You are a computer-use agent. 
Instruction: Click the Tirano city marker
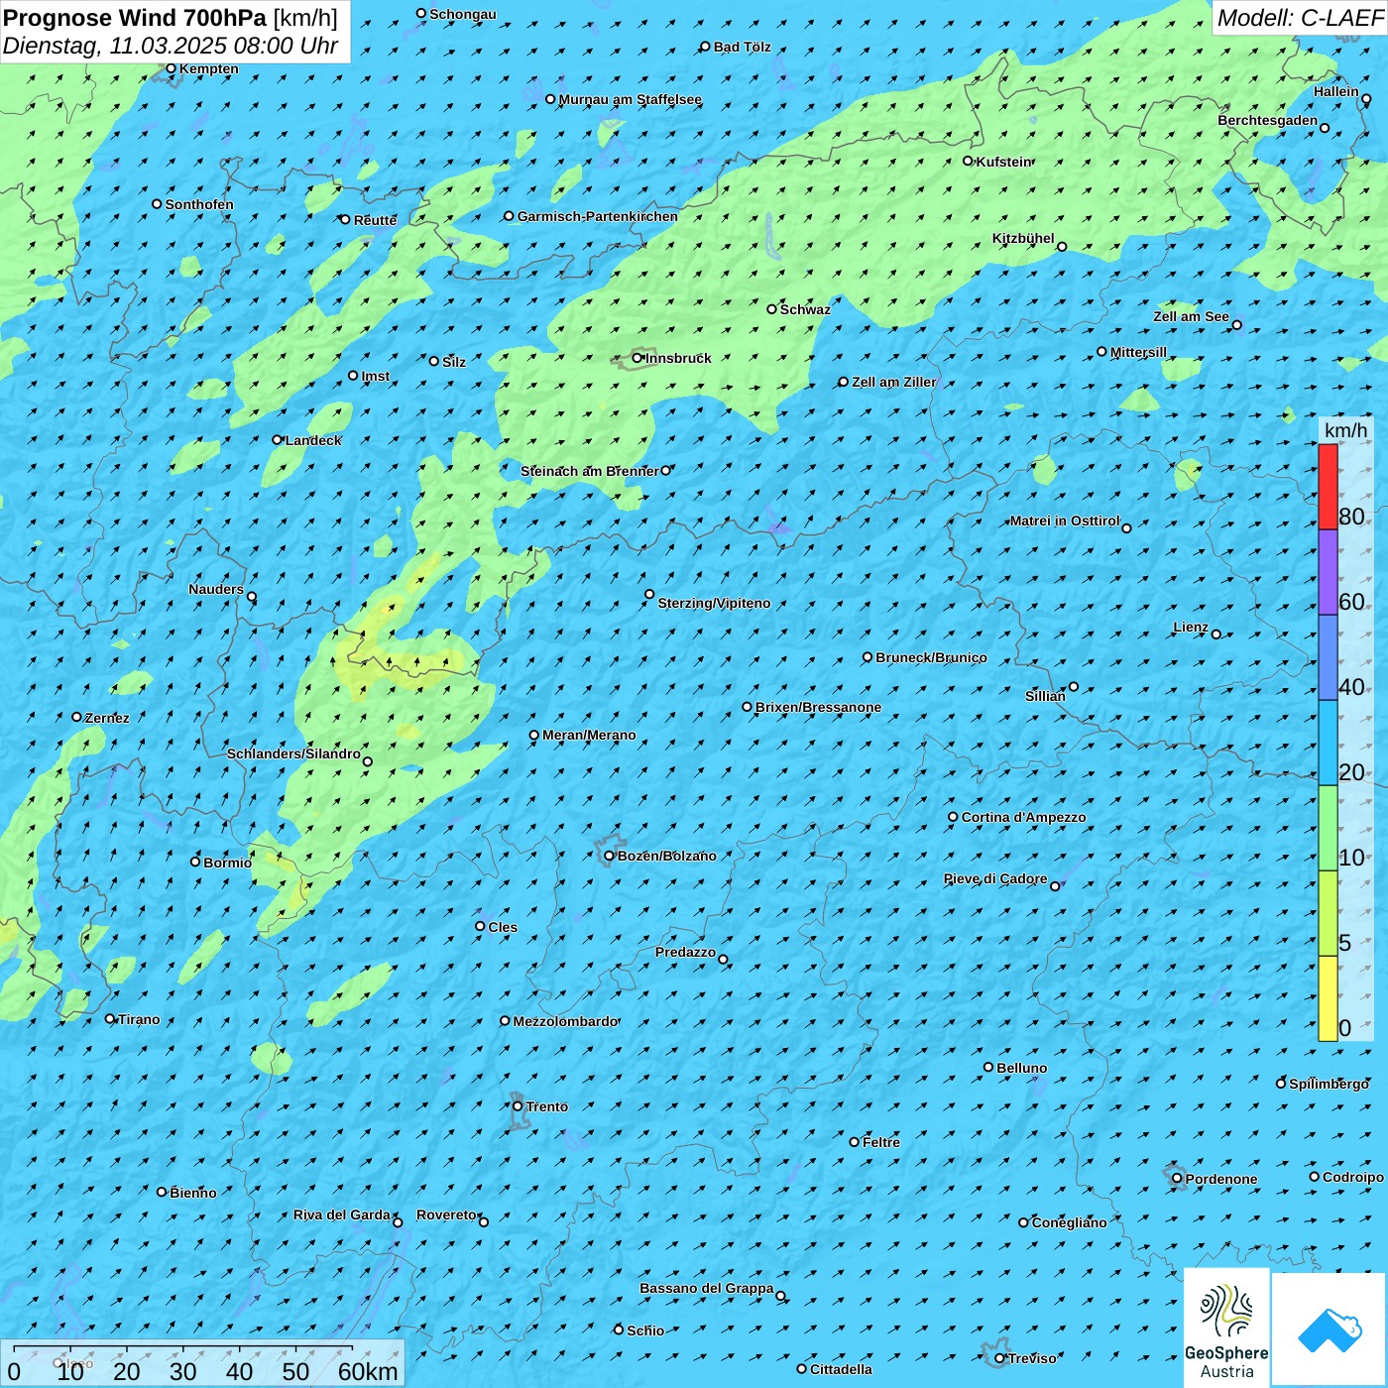(110, 1018)
